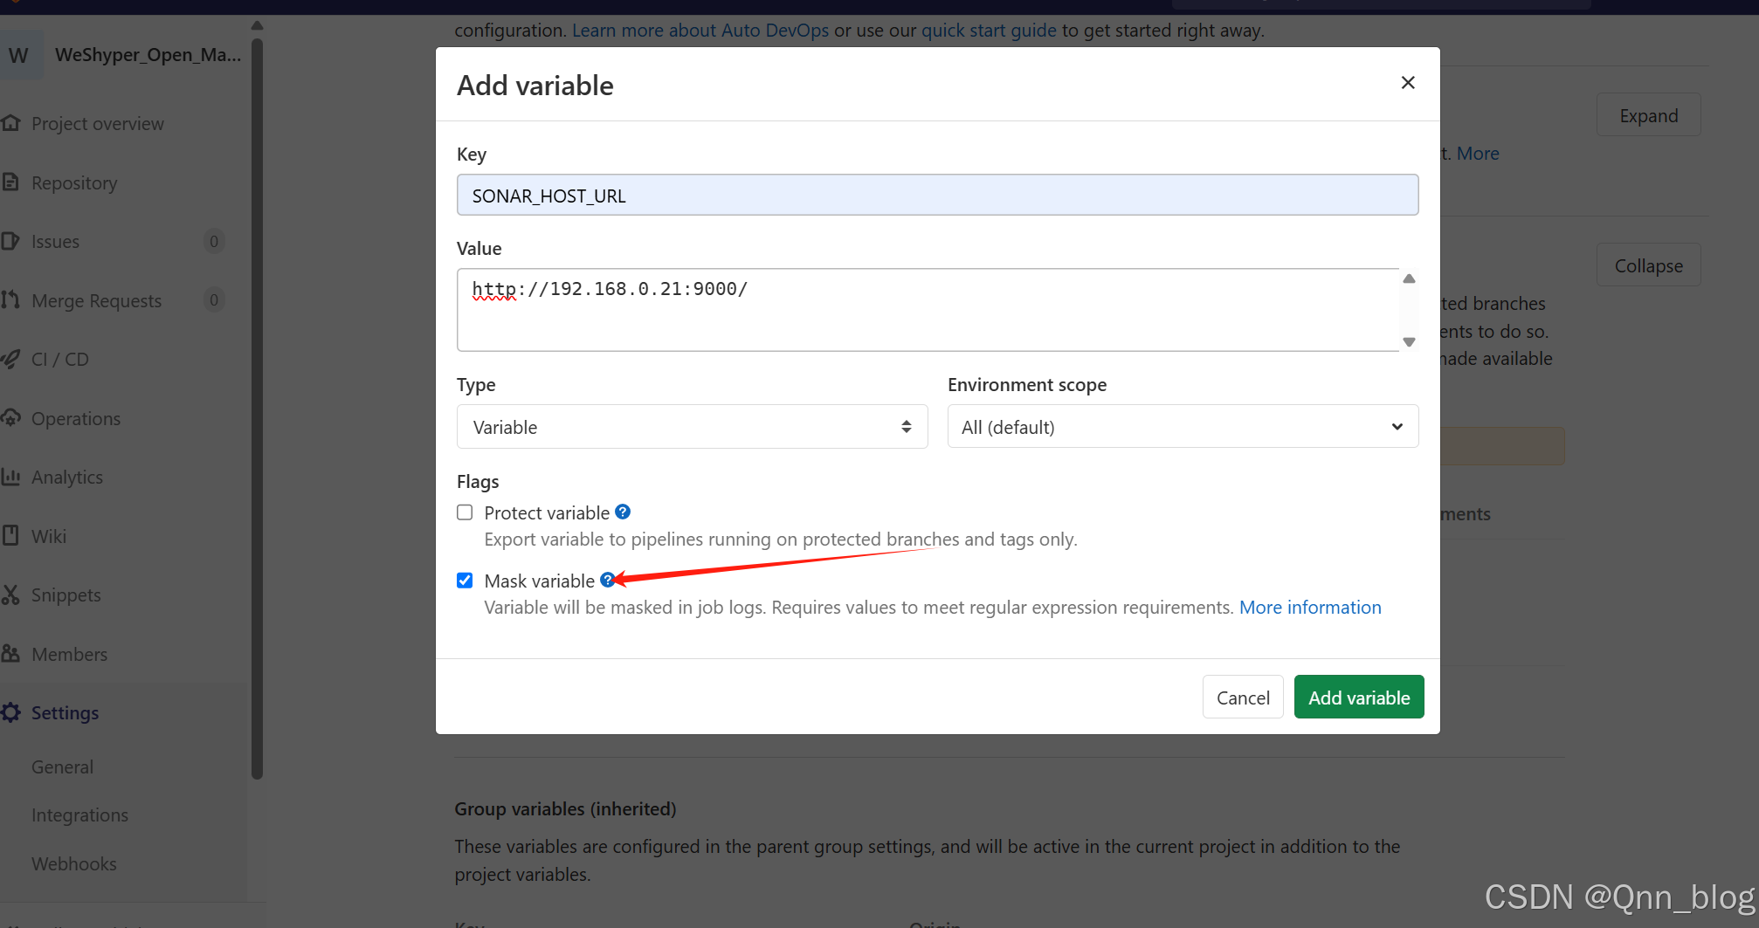Click the Settings gear icon
The width and height of the screenshot is (1759, 928).
pos(10,712)
